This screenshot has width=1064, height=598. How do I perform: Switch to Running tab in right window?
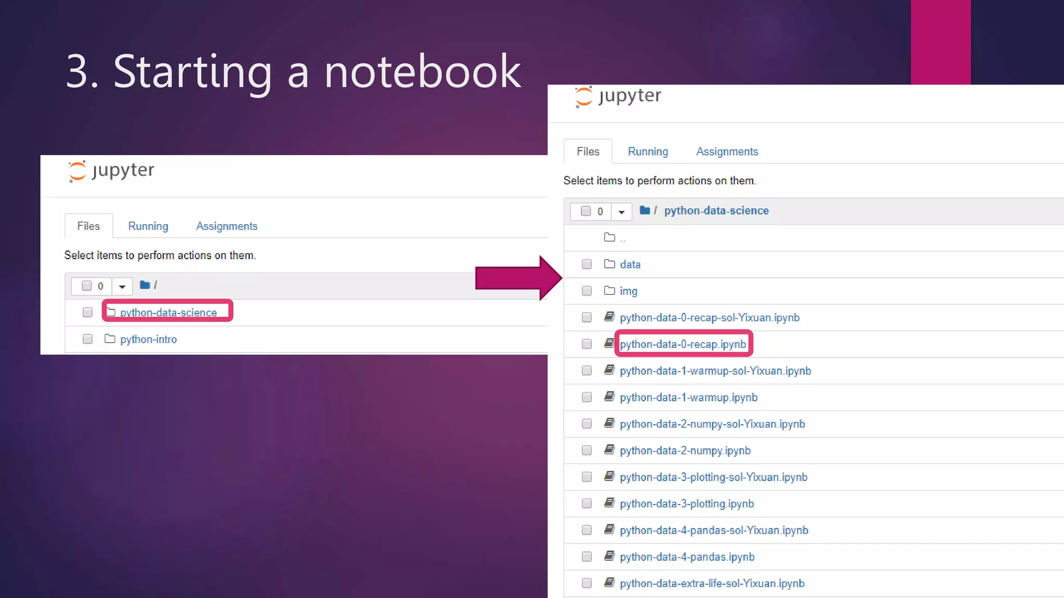pyautogui.click(x=648, y=152)
